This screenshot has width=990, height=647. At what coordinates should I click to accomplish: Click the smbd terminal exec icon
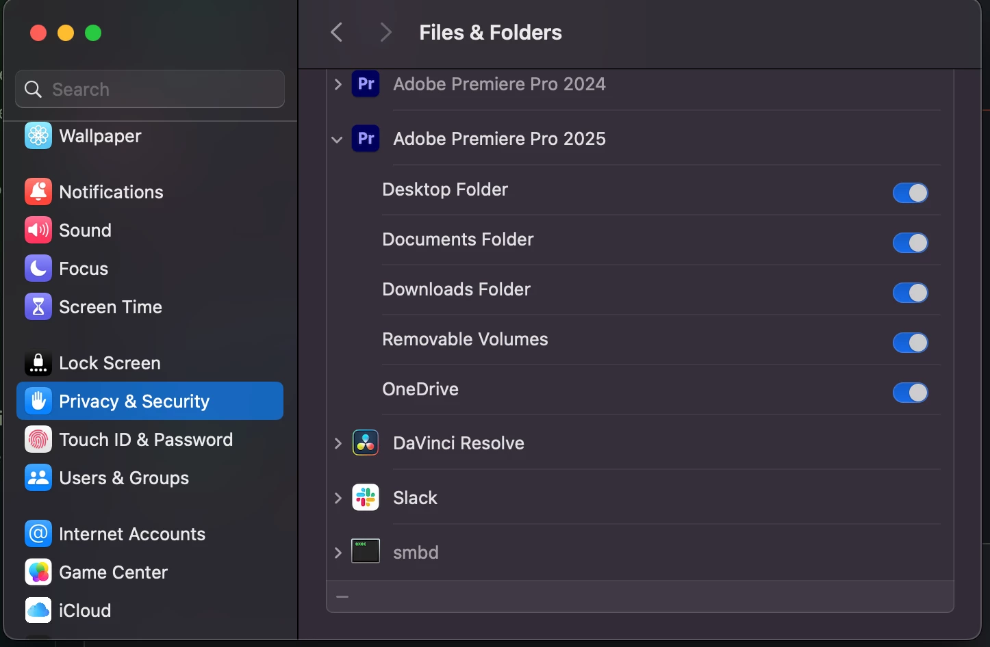[366, 551]
